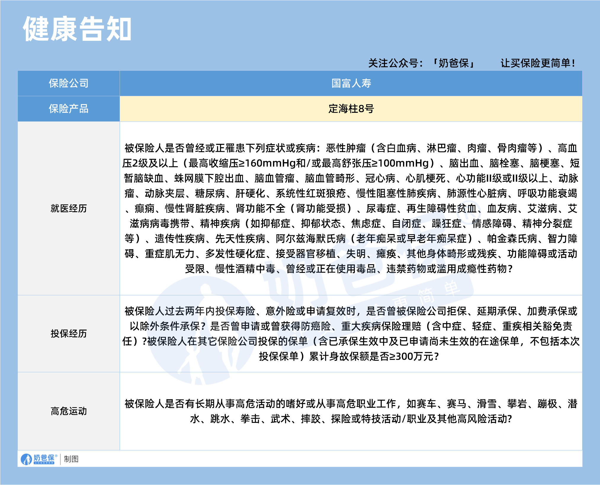Select the 定海柱8号 product name cell

(x=351, y=109)
